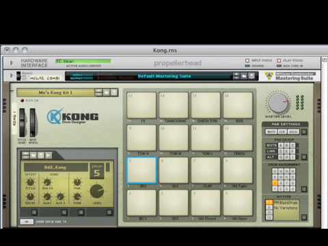Save the Bd2_Kong drum patch
The height and width of the screenshot is (246, 328).
click(x=41, y=155)
